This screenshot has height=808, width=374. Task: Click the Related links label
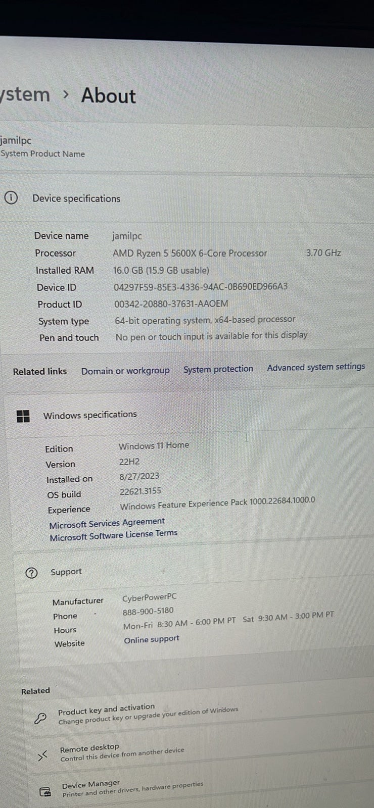click(40, 371)
